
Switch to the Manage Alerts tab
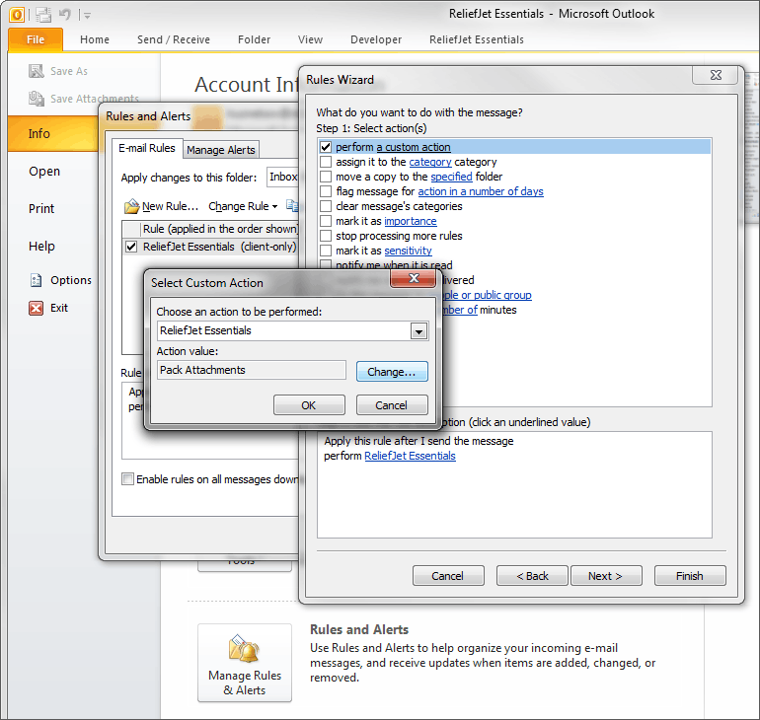[x=220, y=150]
